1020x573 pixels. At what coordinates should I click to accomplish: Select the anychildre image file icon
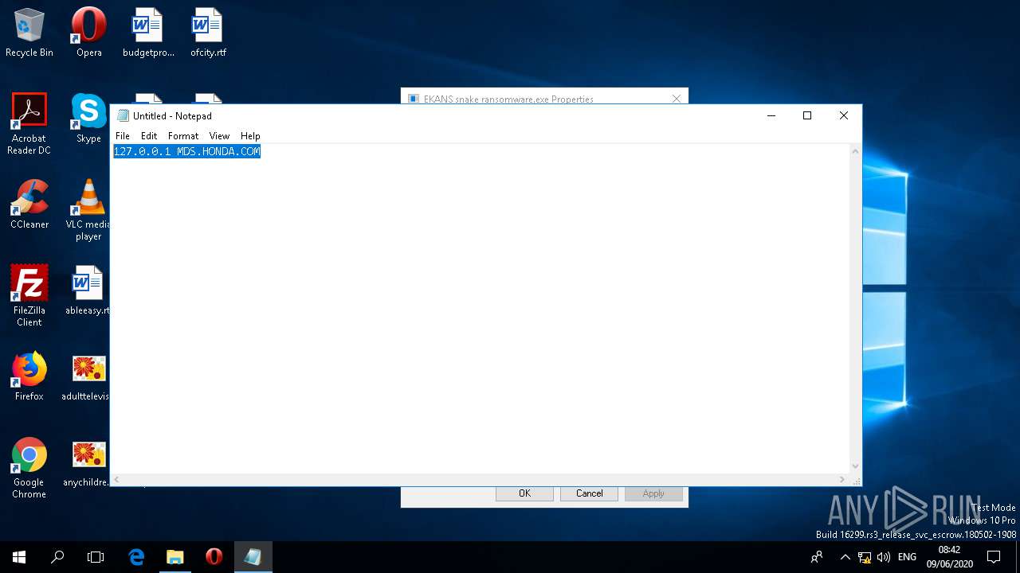(88, 462)
